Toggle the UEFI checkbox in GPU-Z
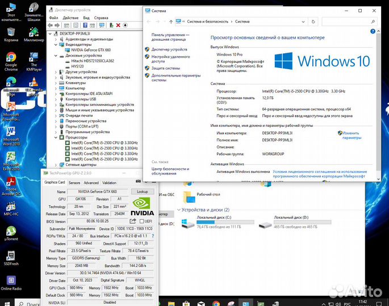The image size is (389, 306). tap(142, 221)
